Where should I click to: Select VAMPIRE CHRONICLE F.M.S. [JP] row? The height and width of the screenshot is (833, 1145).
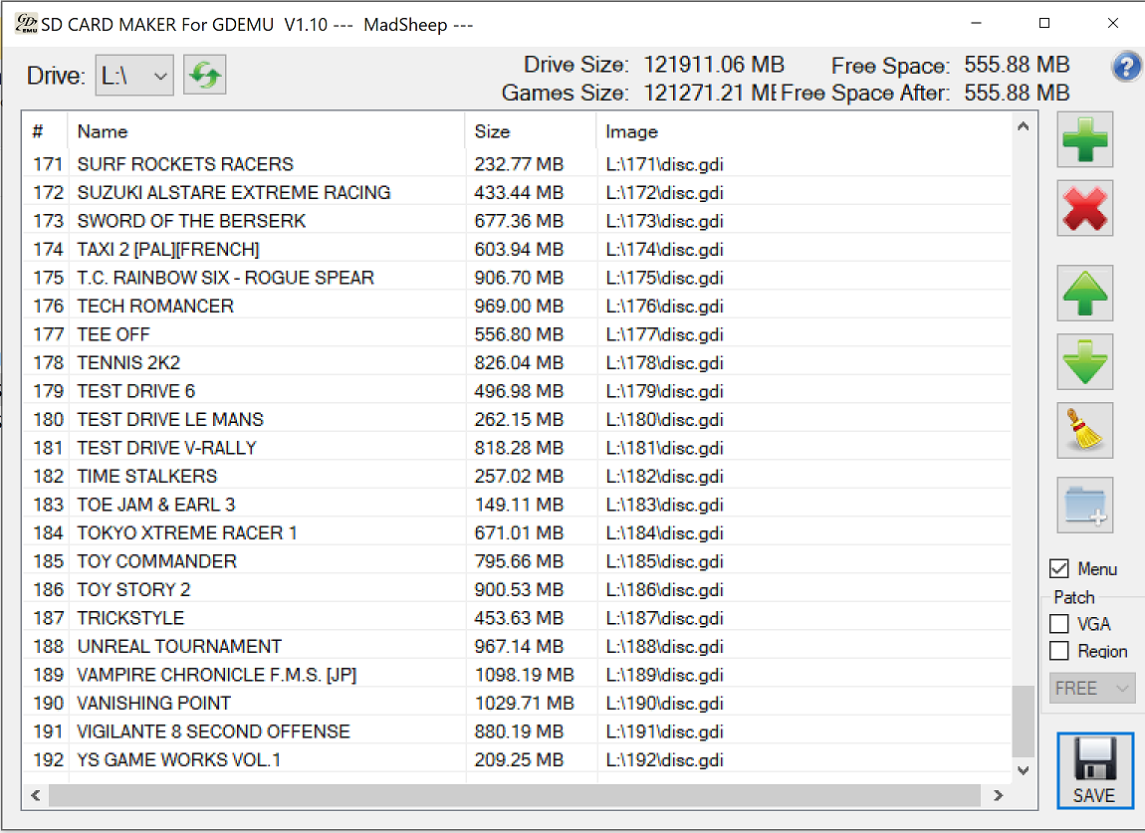pyautogui.click(x=517, y=675)
